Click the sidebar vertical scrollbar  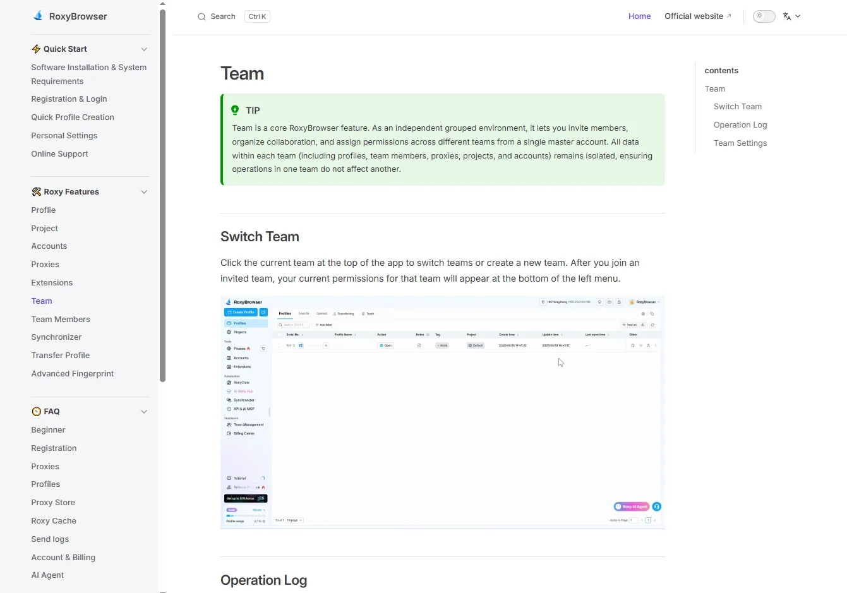coord(162,196)
